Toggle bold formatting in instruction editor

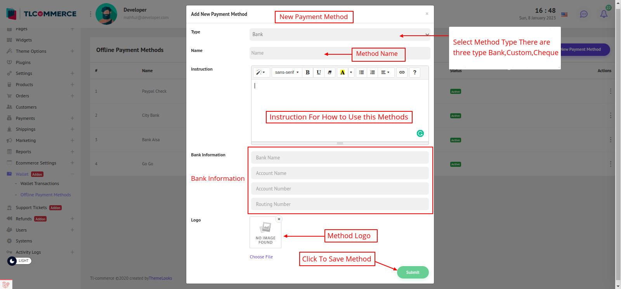tap(307, 73)
